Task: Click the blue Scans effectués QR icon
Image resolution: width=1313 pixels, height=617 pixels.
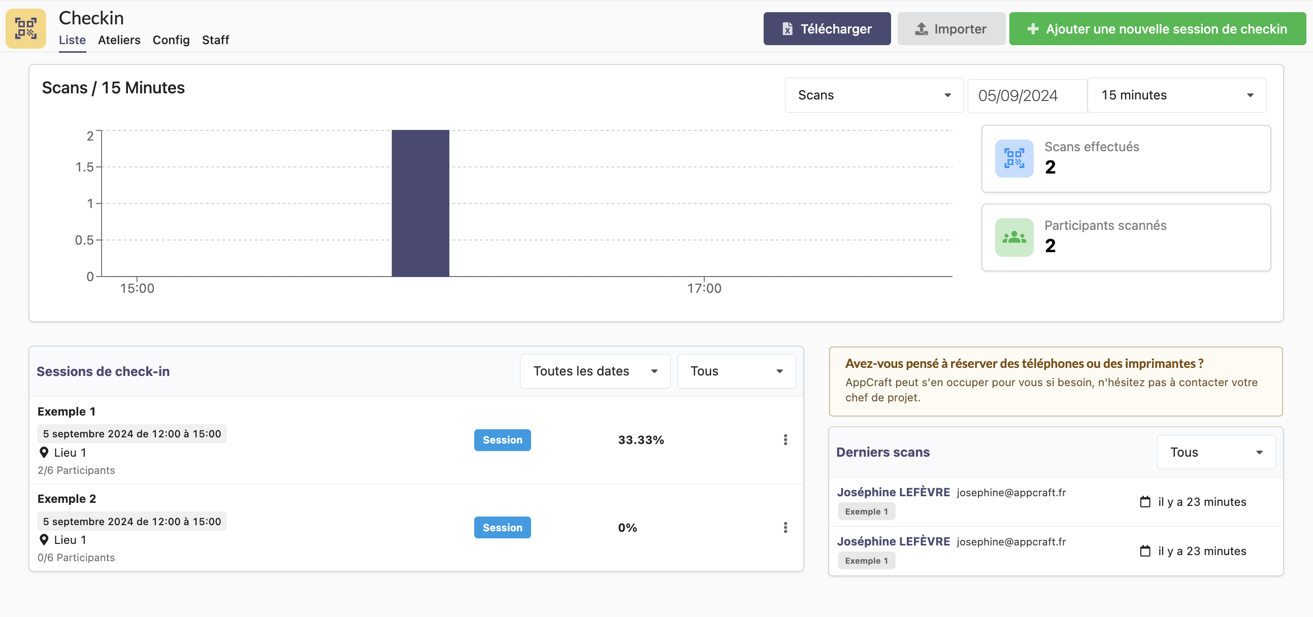Action: click(x=1014, y=158)
